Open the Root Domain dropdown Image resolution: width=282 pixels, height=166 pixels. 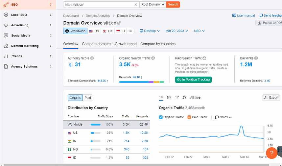pyautogui.click(x=152, y=5)
